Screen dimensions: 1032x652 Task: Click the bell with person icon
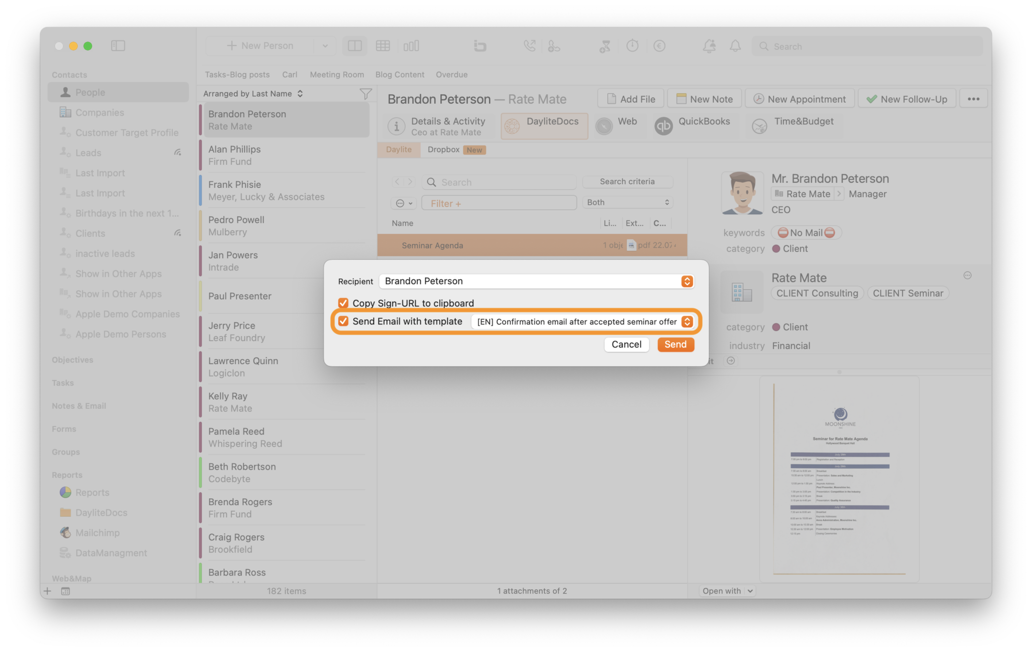click(x=709, y=46)
